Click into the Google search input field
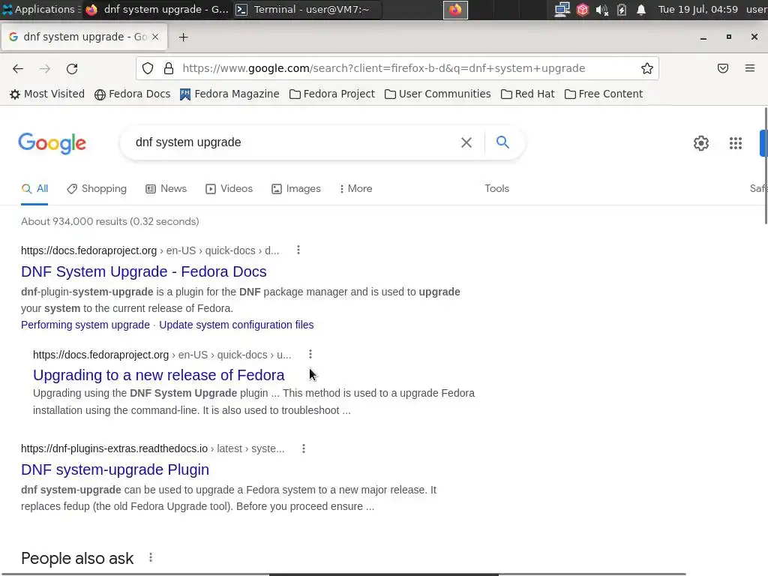768x576 pixels. click(x=294, y=142)
